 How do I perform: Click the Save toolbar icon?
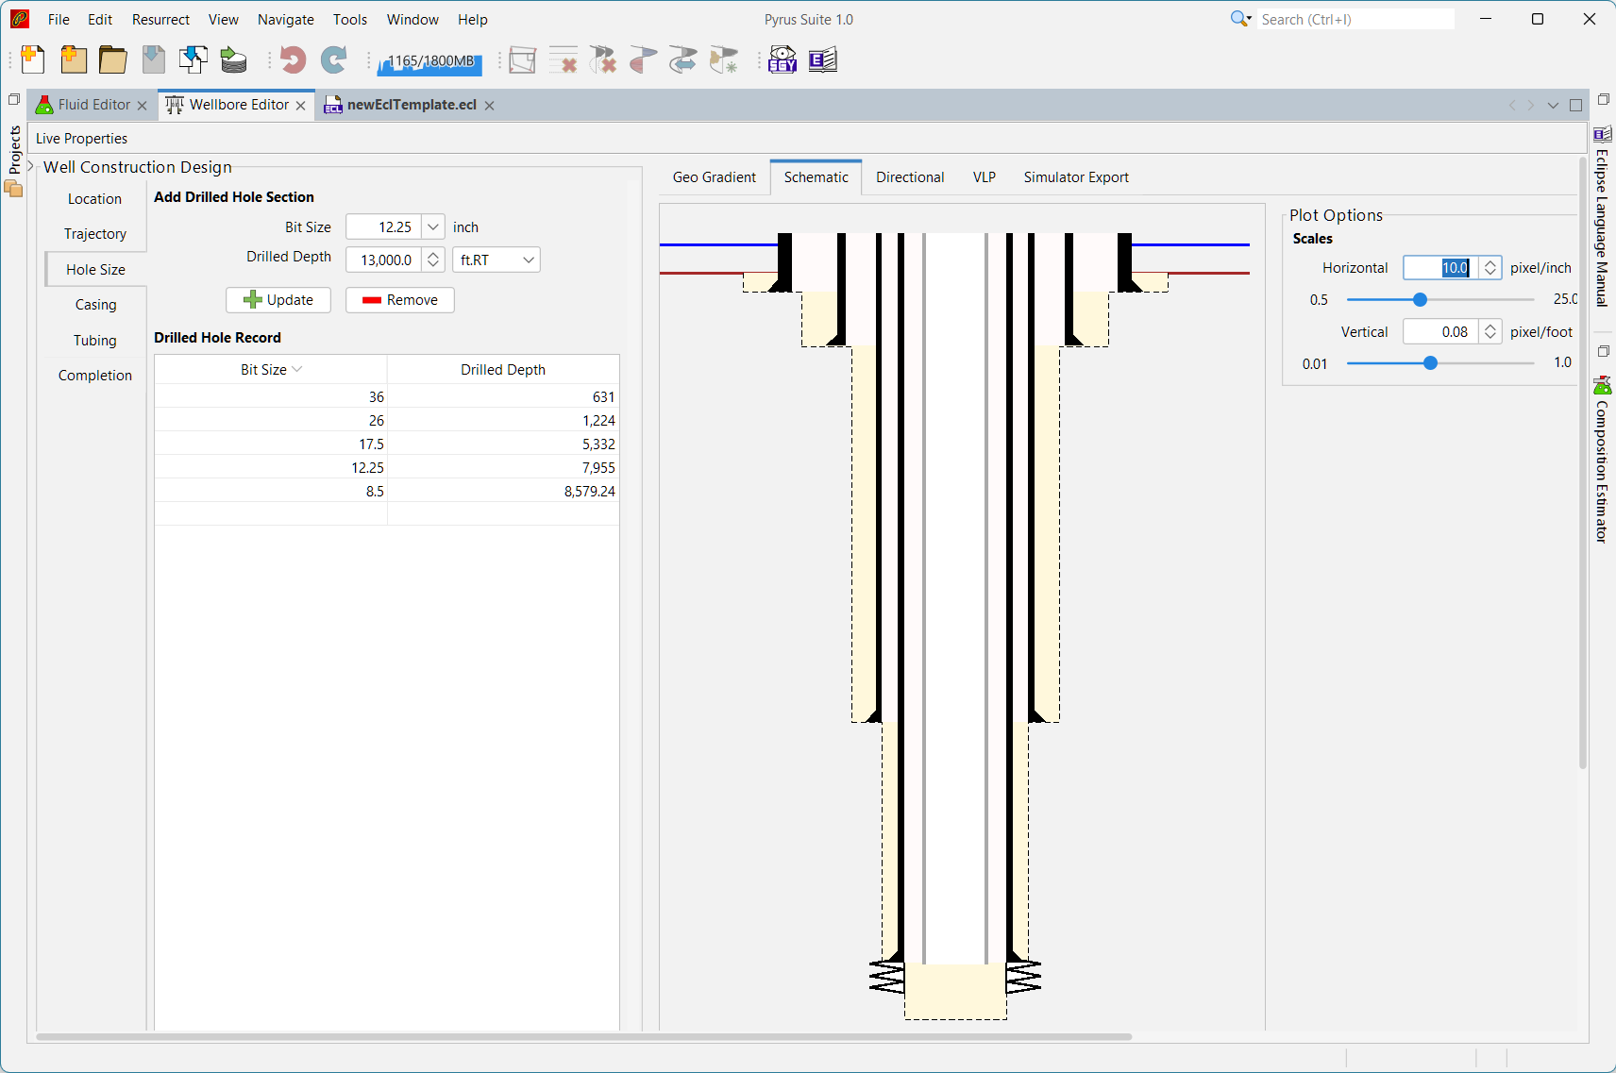click(154, 59)
